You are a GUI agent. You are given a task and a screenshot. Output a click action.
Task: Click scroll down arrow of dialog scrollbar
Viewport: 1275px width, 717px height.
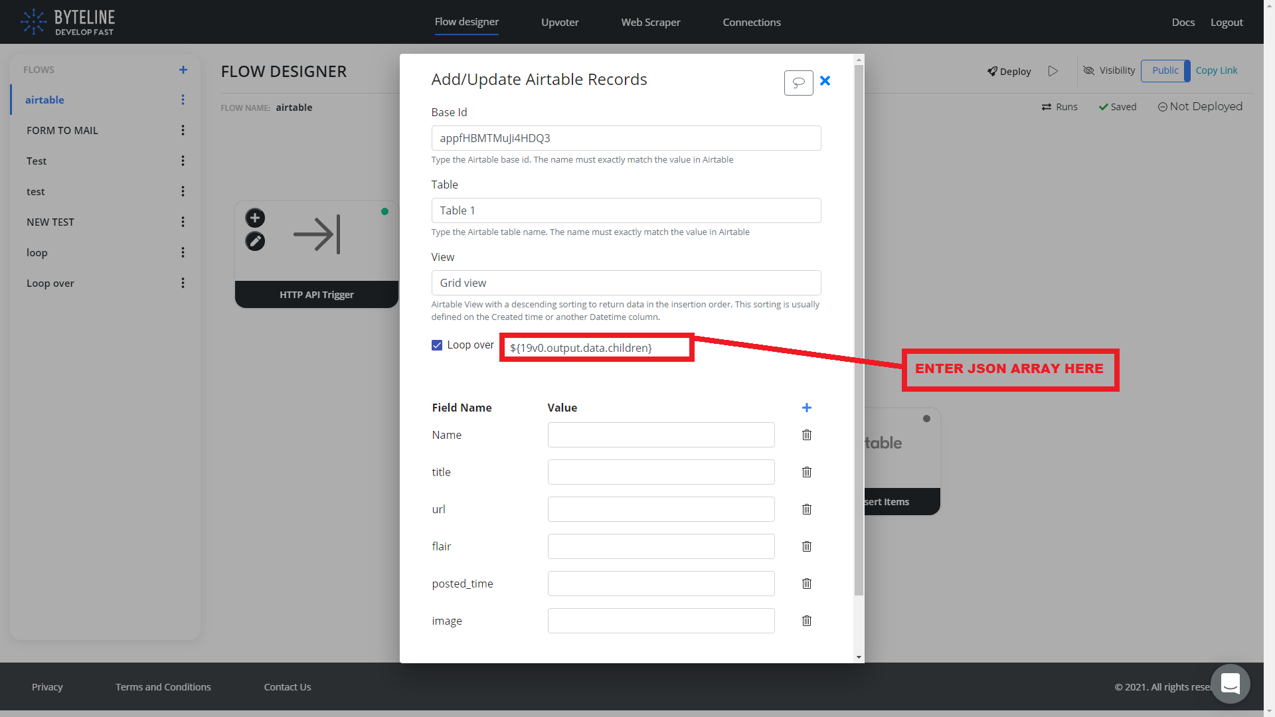[859, 657]
